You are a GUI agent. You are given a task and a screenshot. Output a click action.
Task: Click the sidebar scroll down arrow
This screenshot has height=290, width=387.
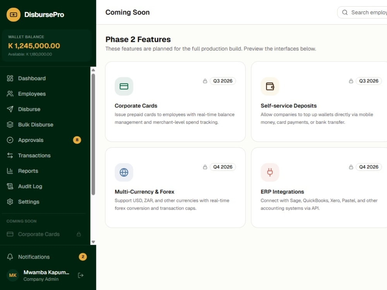coord(93,242)
